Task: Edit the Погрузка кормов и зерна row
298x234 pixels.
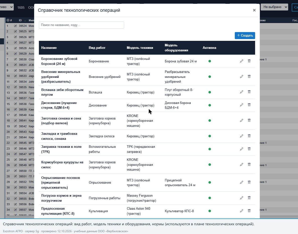Action: coord(242,198)
